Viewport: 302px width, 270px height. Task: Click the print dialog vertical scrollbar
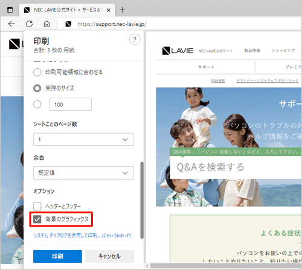[x=142, y=200]
